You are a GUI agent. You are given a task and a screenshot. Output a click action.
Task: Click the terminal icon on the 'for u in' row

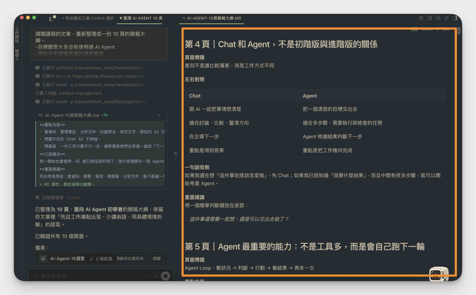(x=37, y=76)
